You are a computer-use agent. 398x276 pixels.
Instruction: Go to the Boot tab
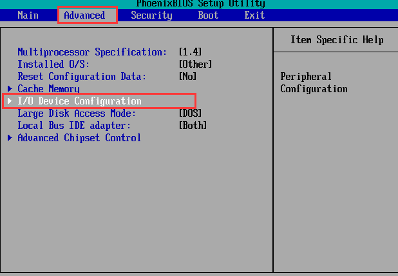pos(208,15)
